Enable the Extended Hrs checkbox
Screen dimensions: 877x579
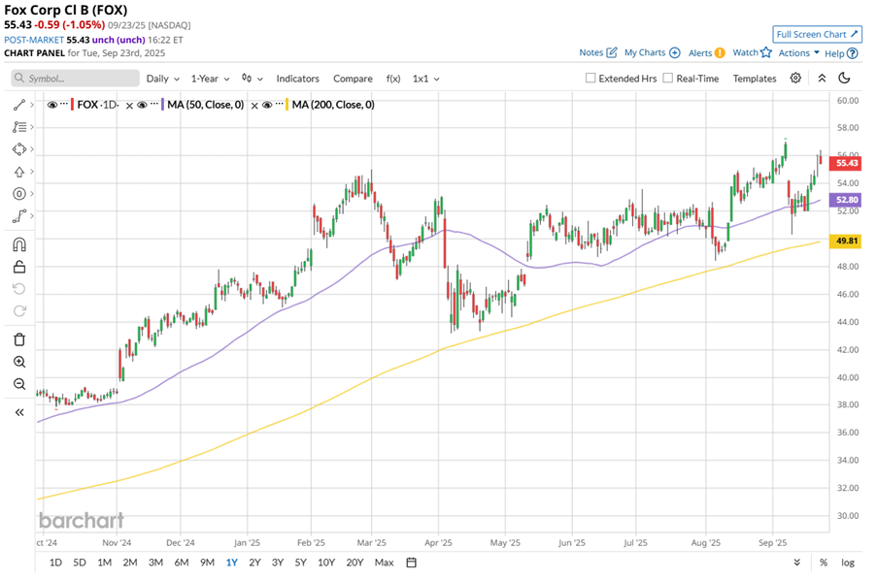point(590,79)
